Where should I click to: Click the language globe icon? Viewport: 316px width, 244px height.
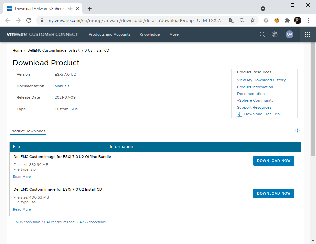[x=275, y=34]
